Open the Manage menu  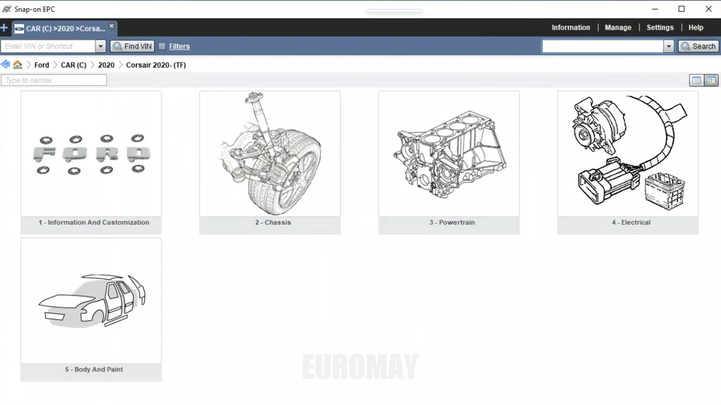tap(618, 27)
